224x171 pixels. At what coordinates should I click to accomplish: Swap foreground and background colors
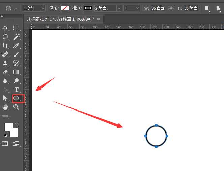(x=17, y=124)
